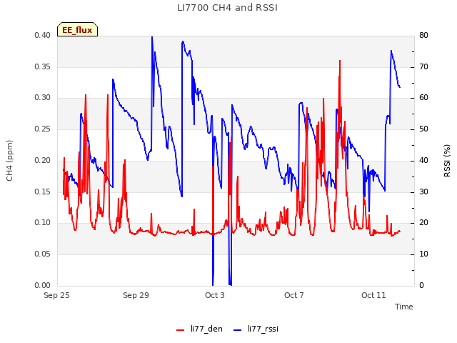Click the 80 right axis tick value
Image resolution: width=457 pixels, height=343 pixels.
click(423, 36)
